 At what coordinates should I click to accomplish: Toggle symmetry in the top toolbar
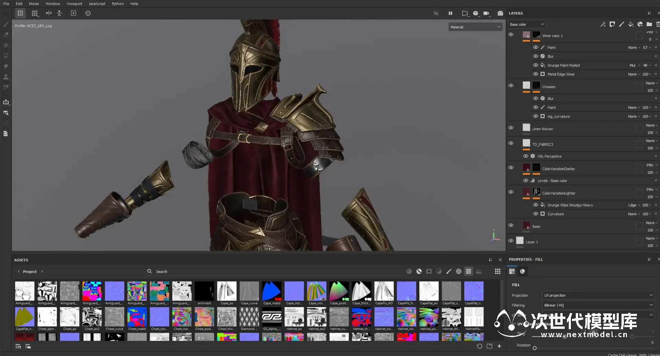pos(49,13)
